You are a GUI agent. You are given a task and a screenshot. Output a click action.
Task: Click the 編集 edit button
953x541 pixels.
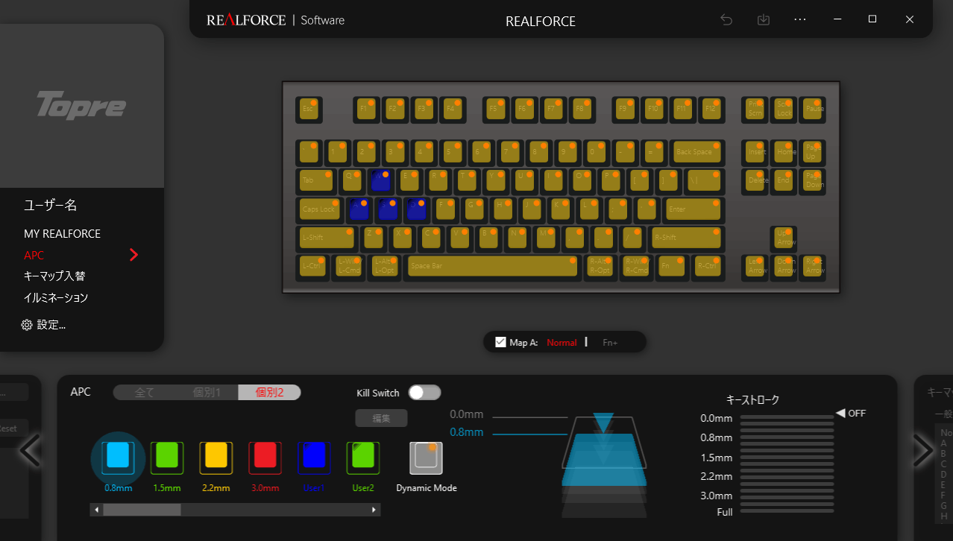pyautogui.click(x=381, y=418)
